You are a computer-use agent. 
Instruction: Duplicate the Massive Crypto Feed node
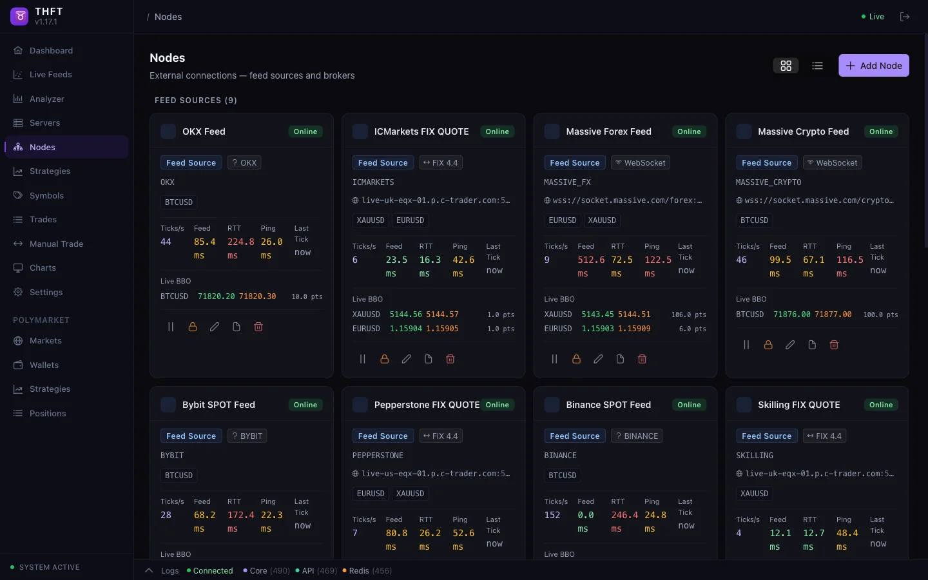812,345
